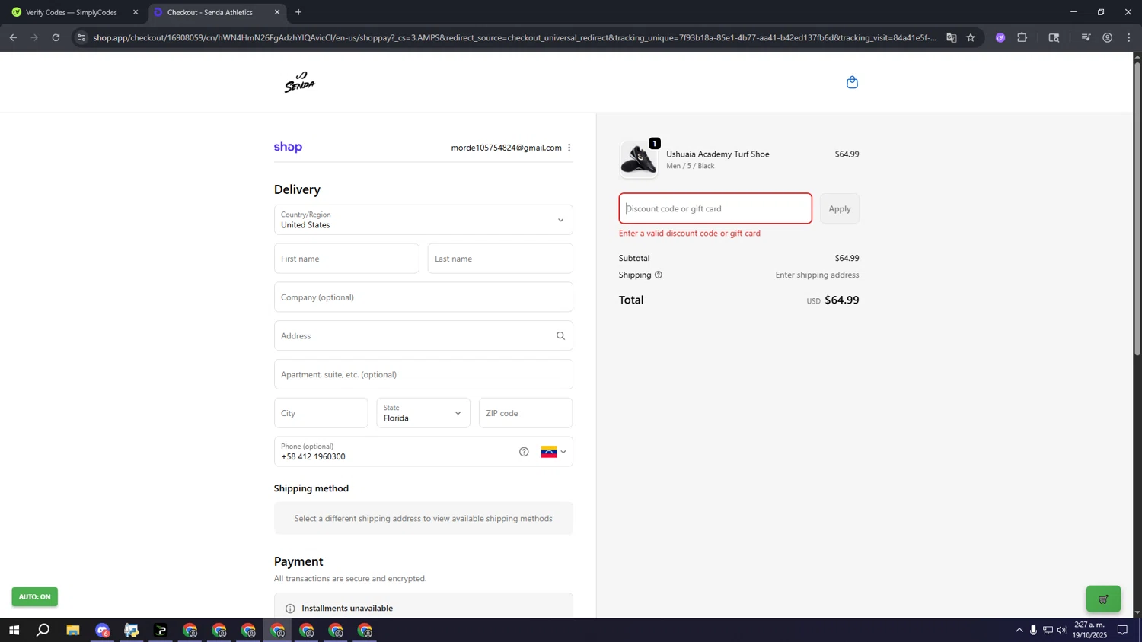Go back to the previous page
This screenshot has width=1142, height=642.
point(13,37)
